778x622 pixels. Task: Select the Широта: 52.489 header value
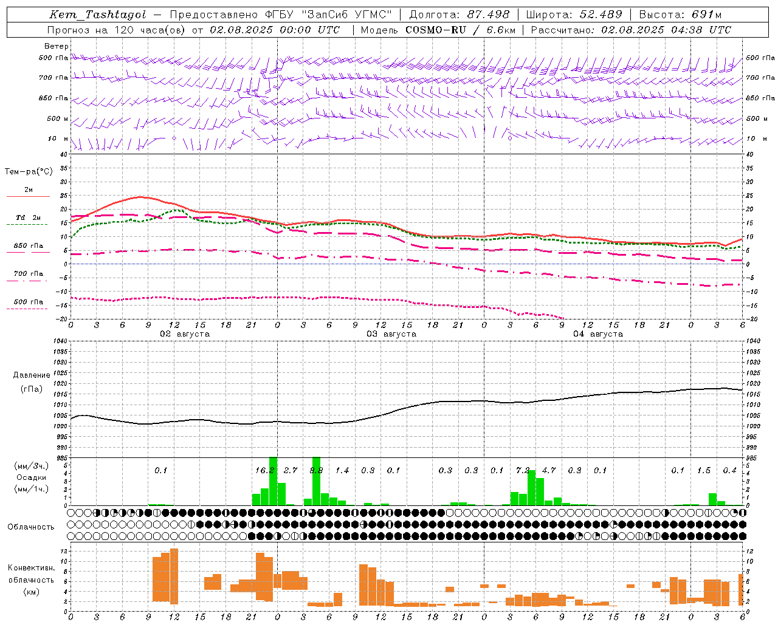coord(574,15)
